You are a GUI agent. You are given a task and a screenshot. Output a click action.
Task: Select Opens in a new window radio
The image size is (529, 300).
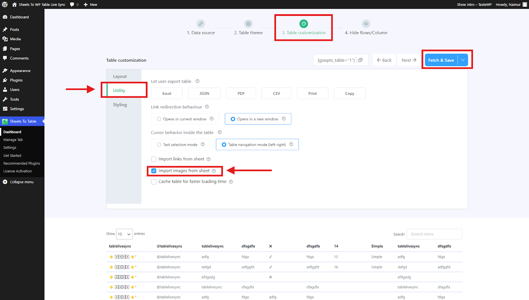233,119
